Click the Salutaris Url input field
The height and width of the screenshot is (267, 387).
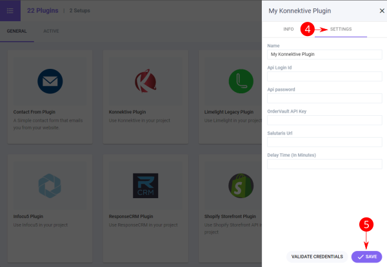(324, 142)
